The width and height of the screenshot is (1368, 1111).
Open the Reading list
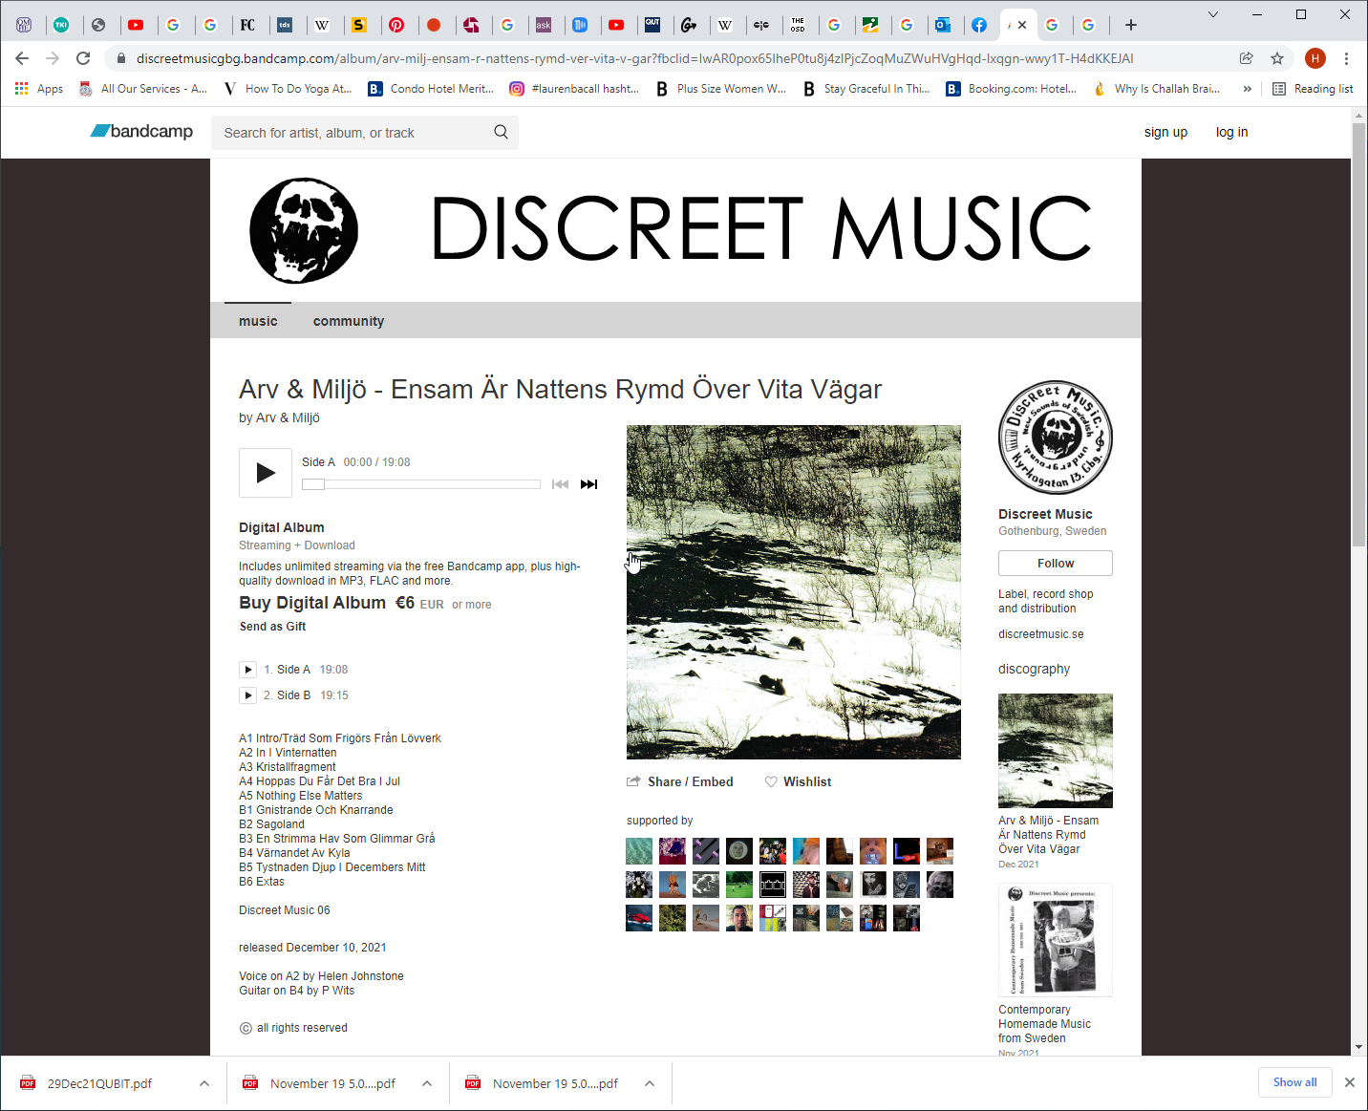1313,89
